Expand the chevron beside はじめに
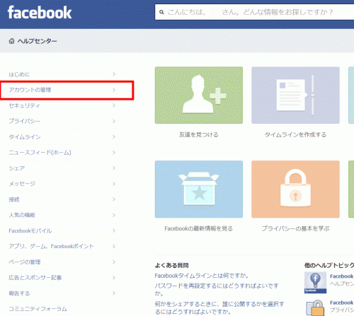 [x=114, y=74]
